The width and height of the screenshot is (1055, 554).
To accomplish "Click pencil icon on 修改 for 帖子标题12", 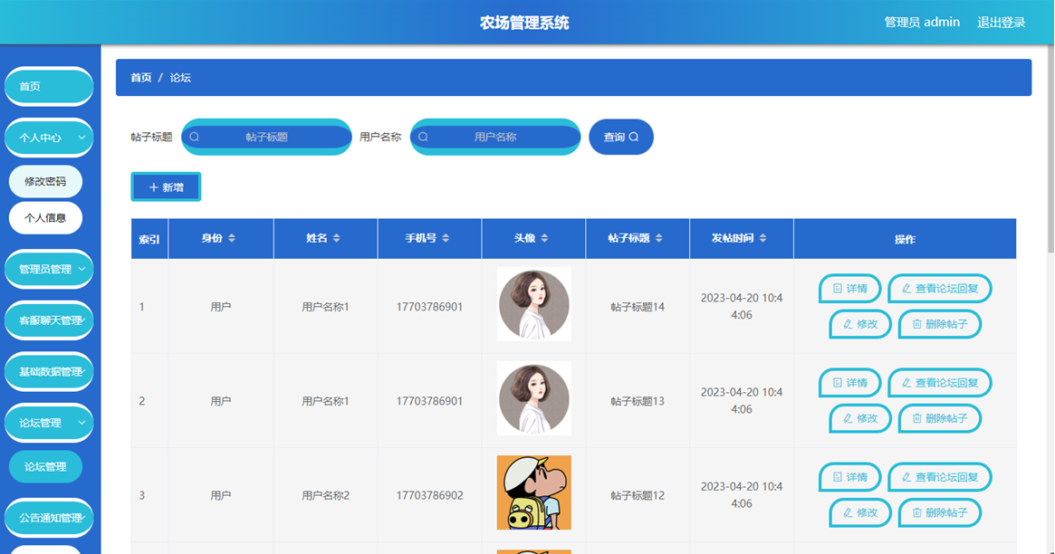I will point(848,512).
